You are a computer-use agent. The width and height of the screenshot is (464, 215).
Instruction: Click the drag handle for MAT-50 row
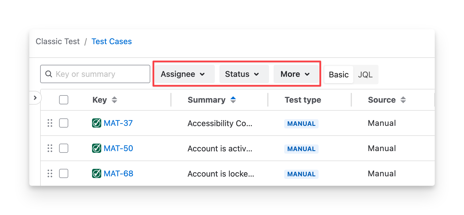click(50, 148)
